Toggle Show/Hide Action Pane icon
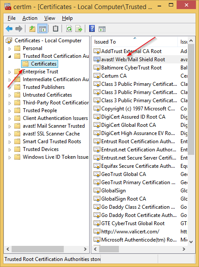Image resolution: width=199 pixels, height=267 pixels. click(102, 29)
